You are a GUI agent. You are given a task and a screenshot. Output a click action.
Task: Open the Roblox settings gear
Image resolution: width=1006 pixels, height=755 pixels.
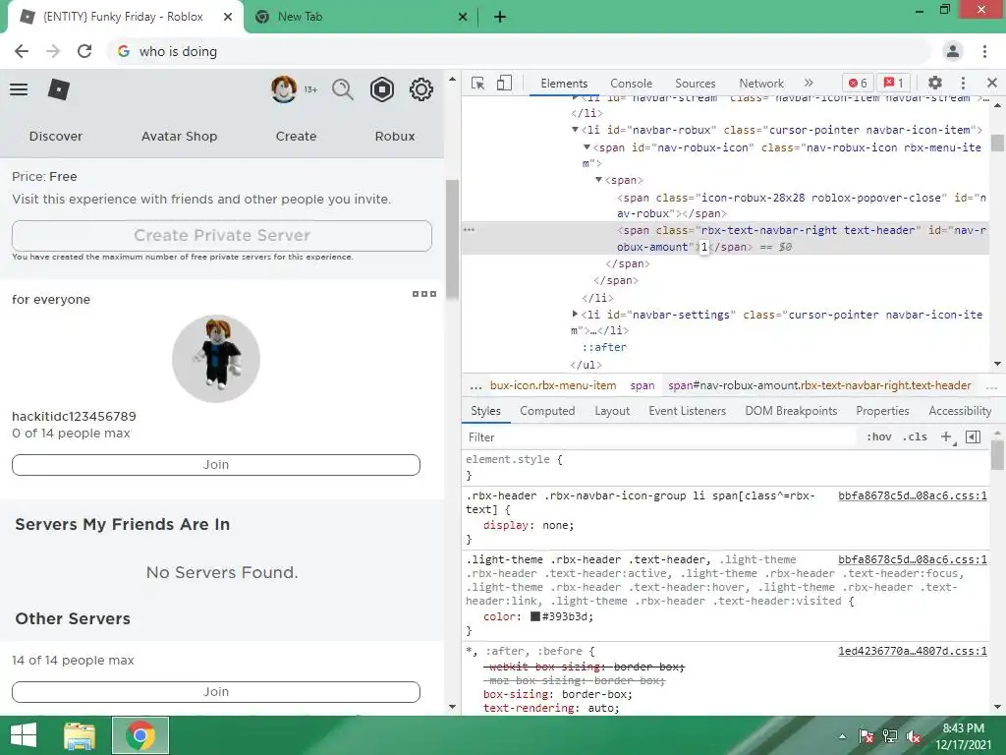[420, 89]
